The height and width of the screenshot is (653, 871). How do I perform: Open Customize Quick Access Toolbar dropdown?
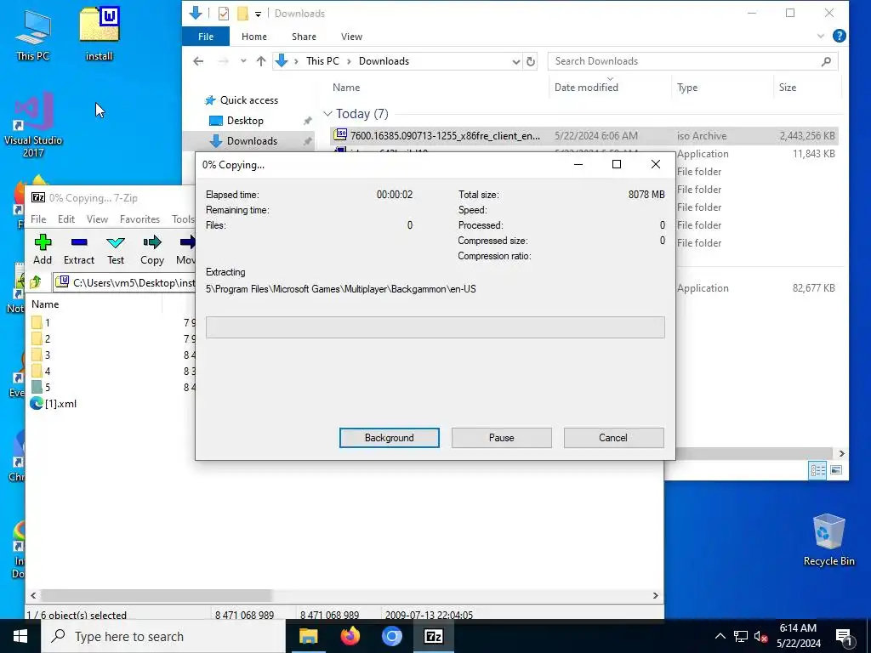coord(258,14)
